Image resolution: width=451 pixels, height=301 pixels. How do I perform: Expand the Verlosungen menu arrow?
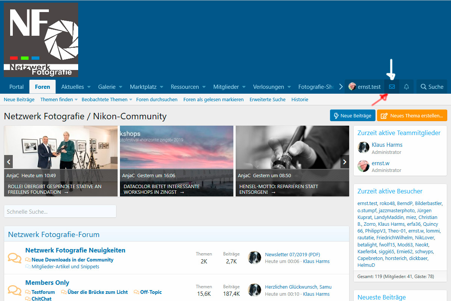[x=289, y=87]
